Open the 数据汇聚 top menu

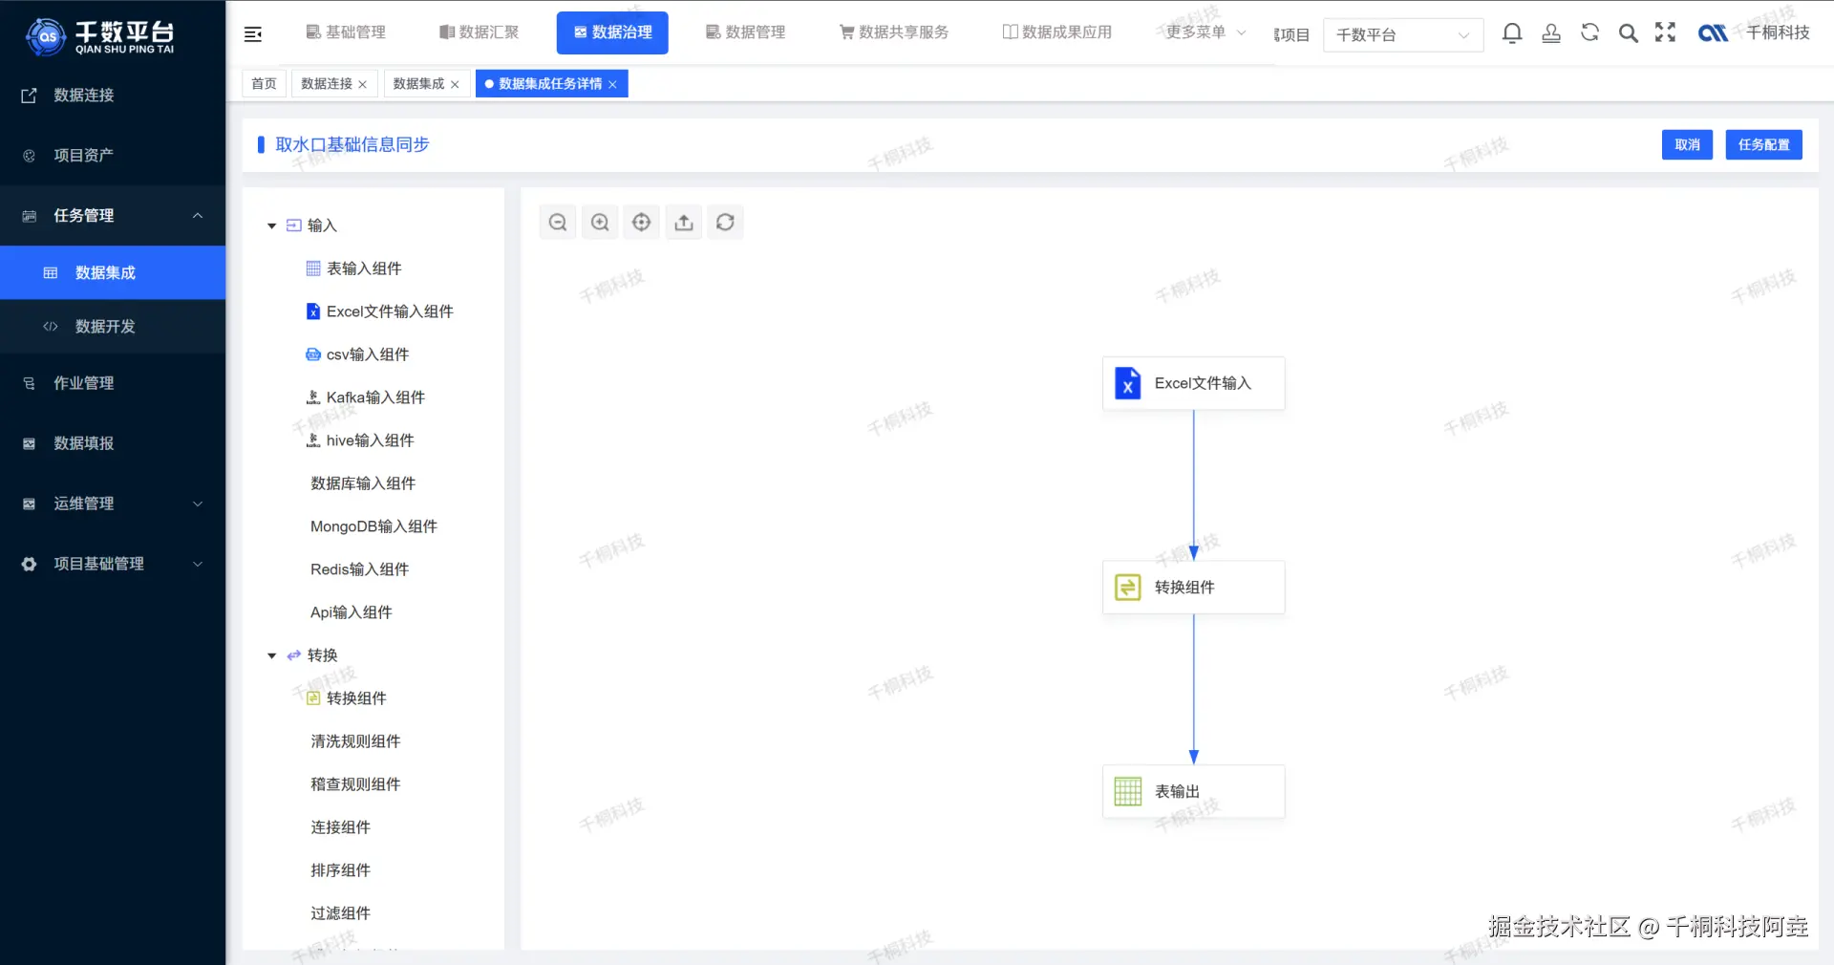click(479, 32)
